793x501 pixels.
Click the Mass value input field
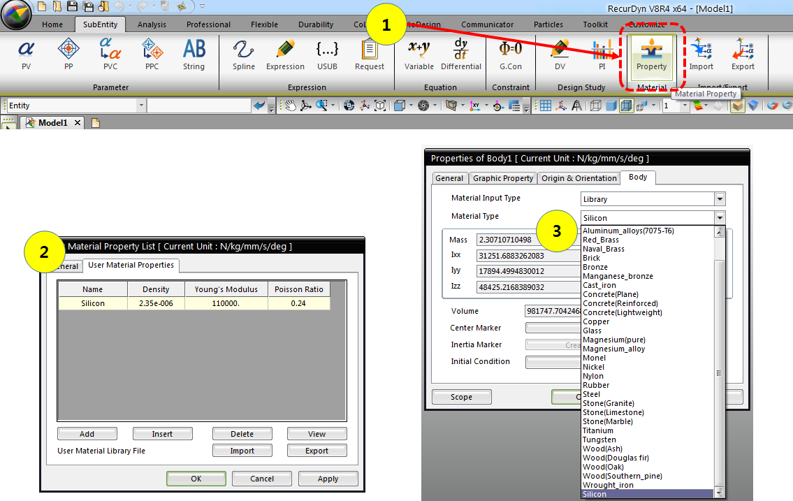pos(528,240)
